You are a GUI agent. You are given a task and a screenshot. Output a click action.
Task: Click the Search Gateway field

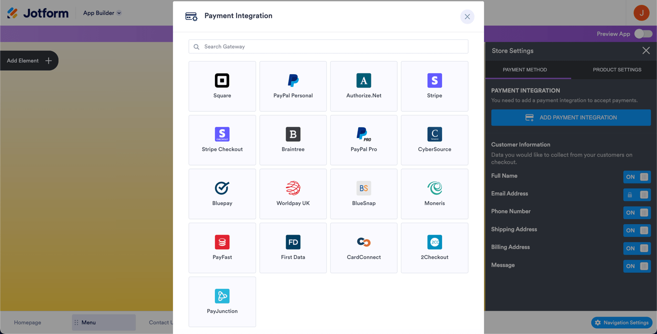pos(328,46)
